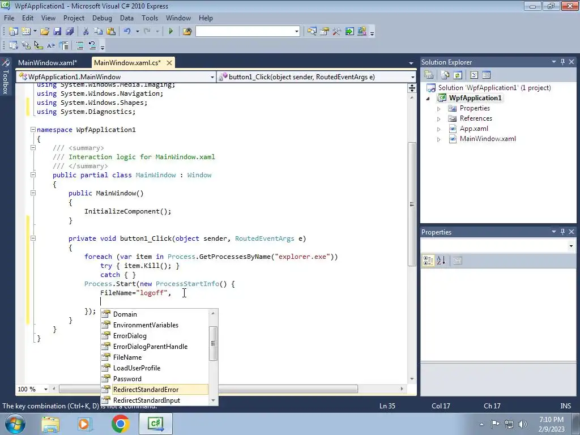Click the Find in Files icon
The image size is (580, 435).
(x=187, y=32)
